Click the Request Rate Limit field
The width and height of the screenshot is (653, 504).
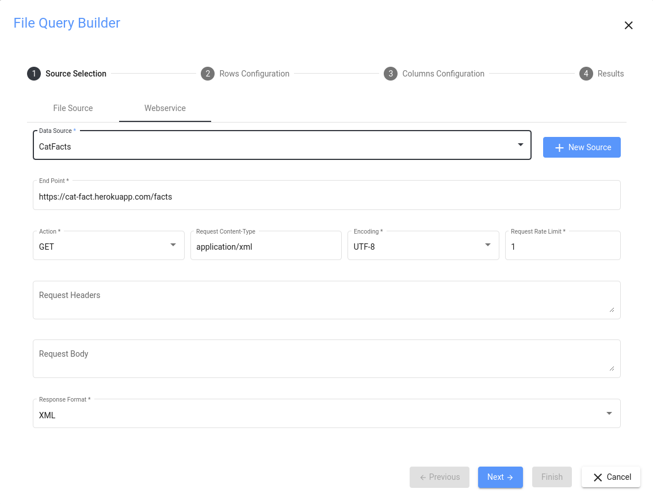[x=562, y=247]
